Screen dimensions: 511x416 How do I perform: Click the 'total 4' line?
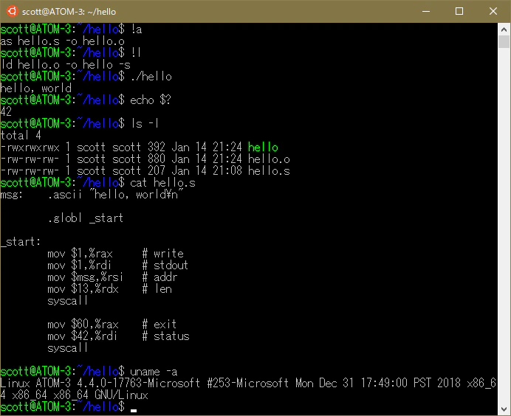[21, 136]
